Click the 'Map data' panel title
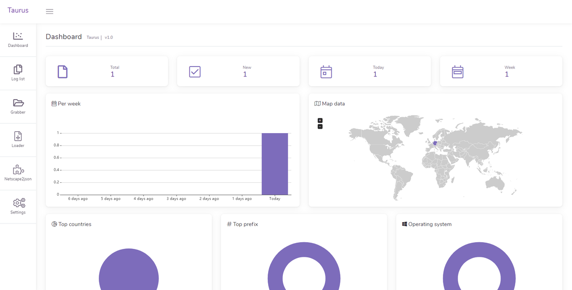This screenshot has height=290, width=572. pos(333,104)
